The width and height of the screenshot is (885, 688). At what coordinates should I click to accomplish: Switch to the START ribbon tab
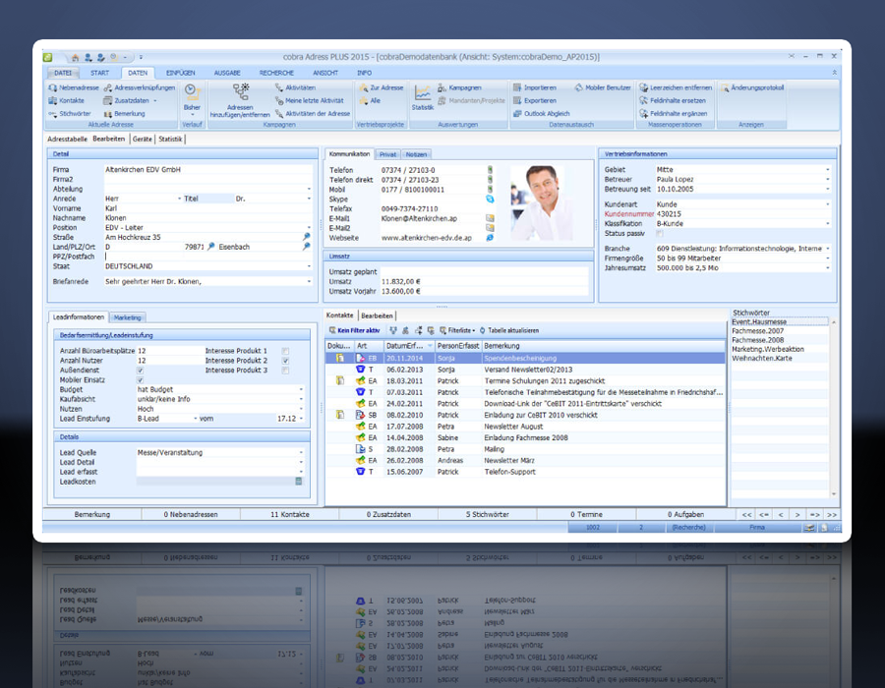[x=100, y=73]
